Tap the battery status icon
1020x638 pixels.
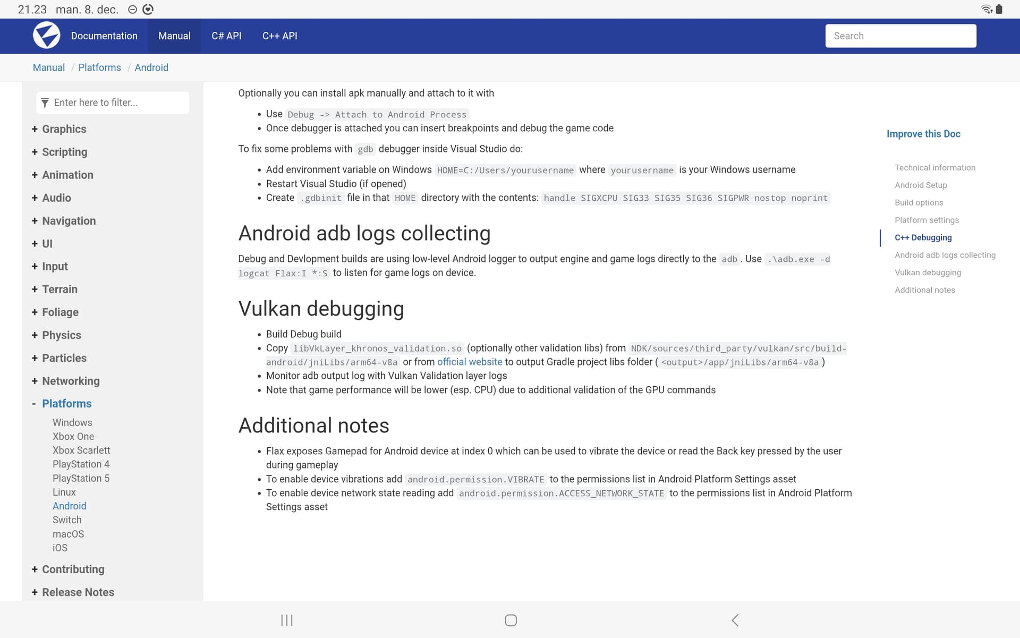[x=999, y=9]
